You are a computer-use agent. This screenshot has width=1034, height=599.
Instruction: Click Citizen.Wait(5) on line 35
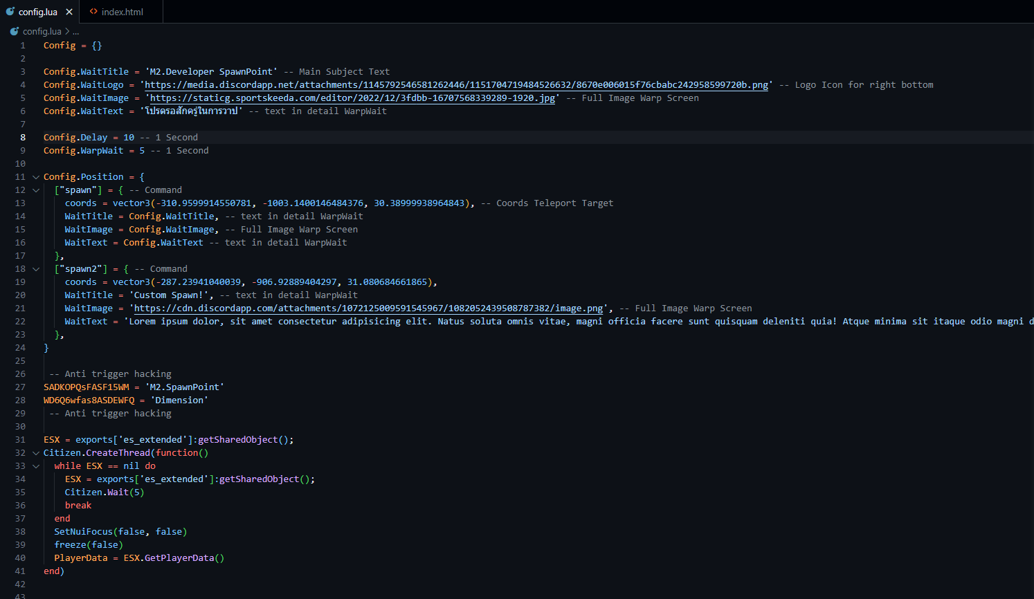(x=105, y=492)
